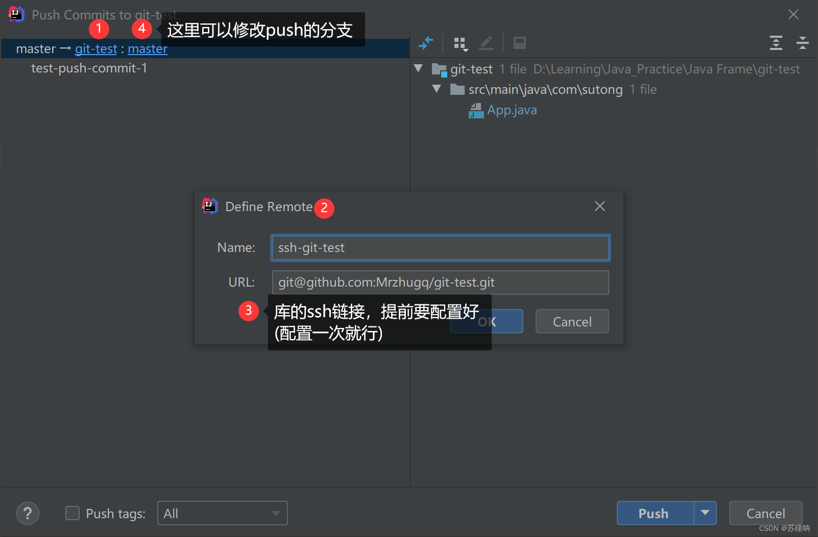Close the Define Remote dialog
The height and width of the screenshot is (537, 818).
pyautogui.click(x=600, y=206)
